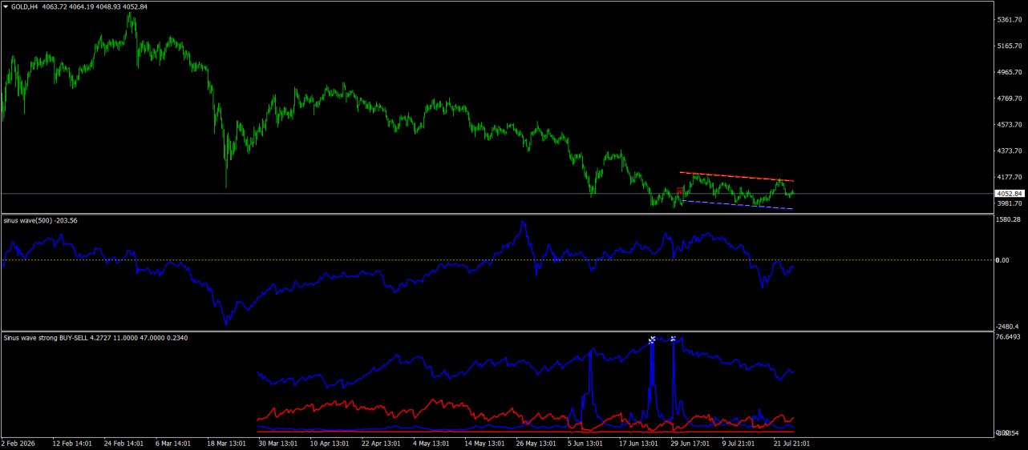Click the -2480.4 indicator scale value
This screenshot has height=450, width=1028.
tap(1008, 326)
